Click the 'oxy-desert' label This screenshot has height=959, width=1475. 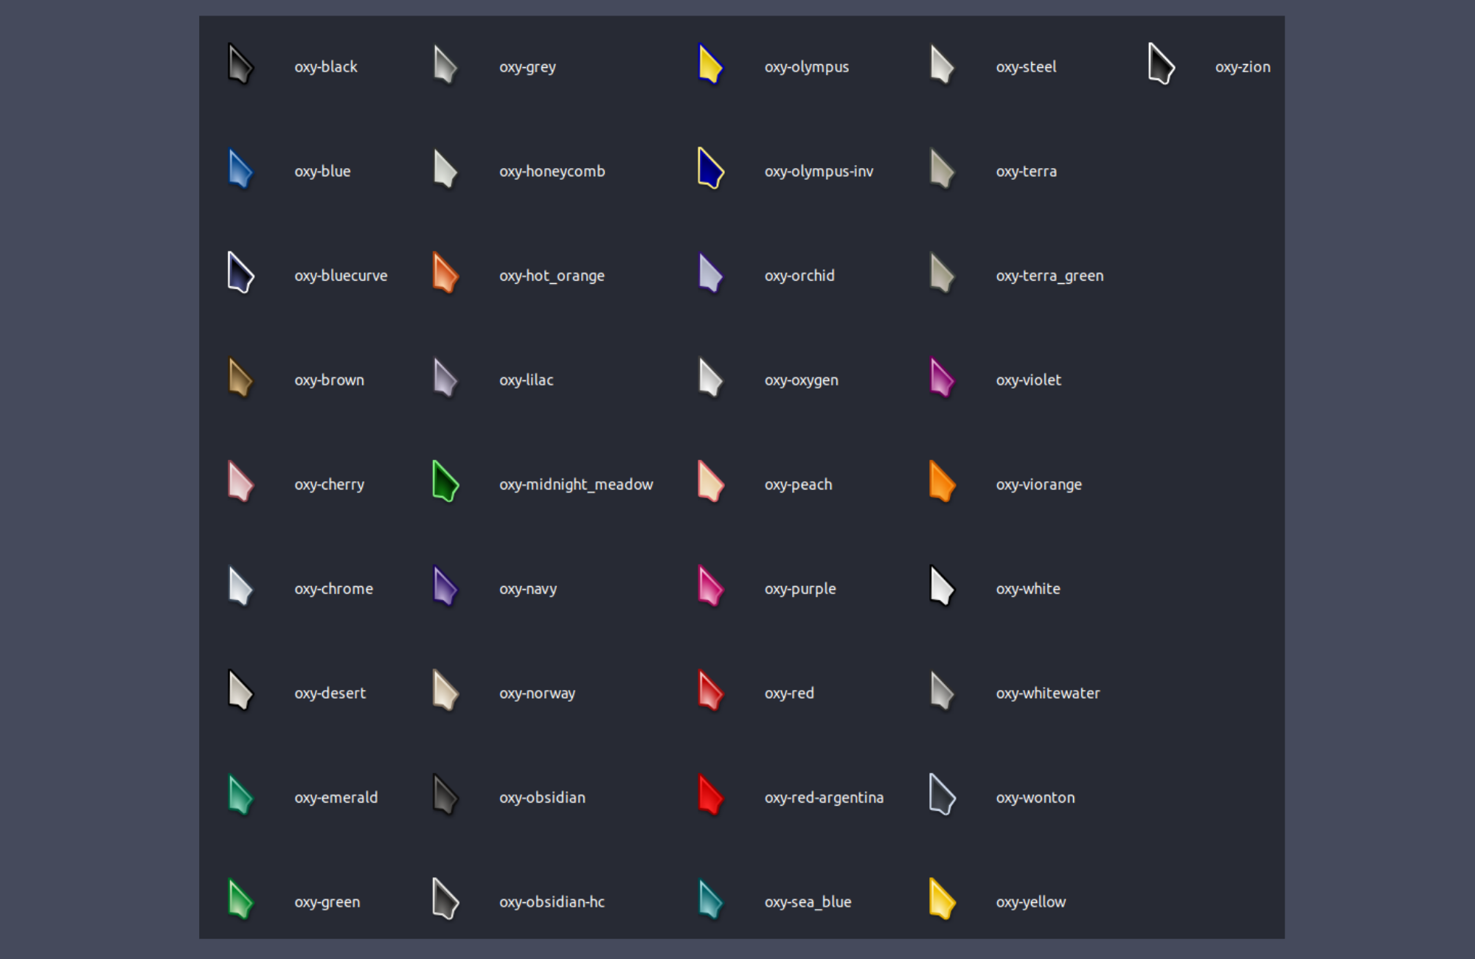pyautogui.click(x=330, y=694)
